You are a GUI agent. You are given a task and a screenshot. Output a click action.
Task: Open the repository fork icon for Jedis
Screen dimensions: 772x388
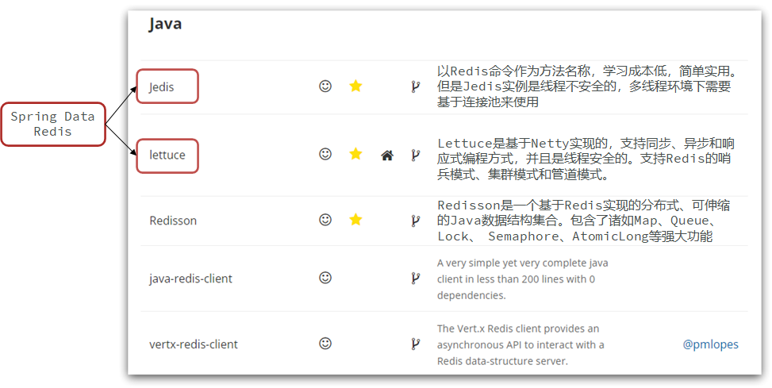pos(416,86)
